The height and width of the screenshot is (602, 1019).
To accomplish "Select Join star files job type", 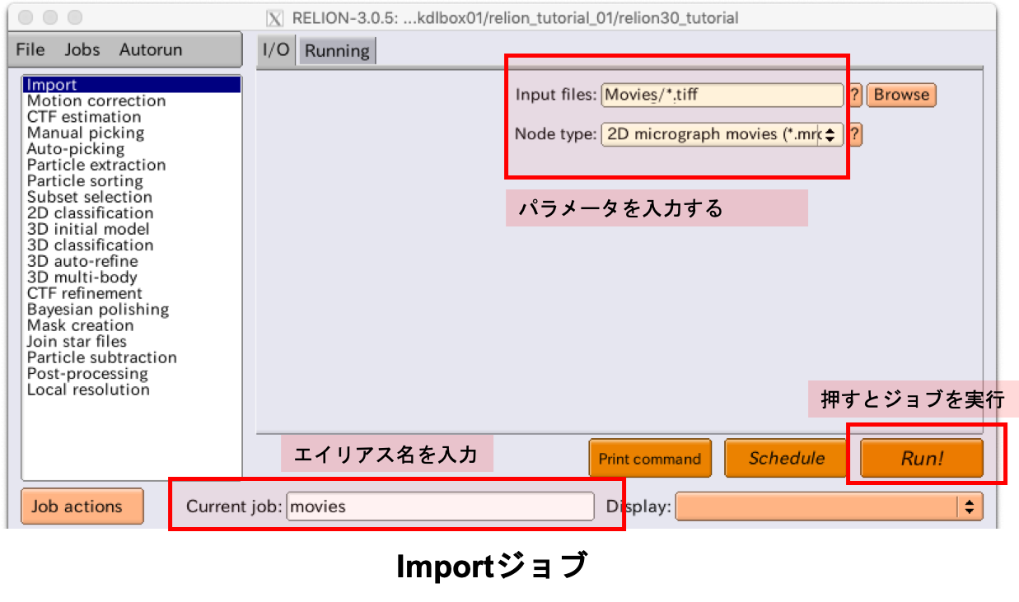I will [133, 342].
